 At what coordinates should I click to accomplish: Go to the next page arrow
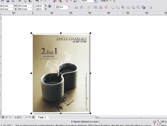pos(27,117)
